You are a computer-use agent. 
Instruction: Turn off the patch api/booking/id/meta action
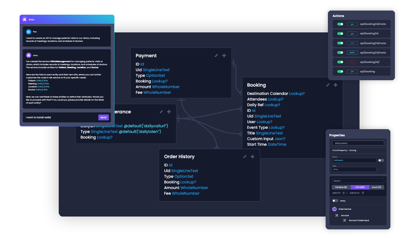(x=340, y=53)
